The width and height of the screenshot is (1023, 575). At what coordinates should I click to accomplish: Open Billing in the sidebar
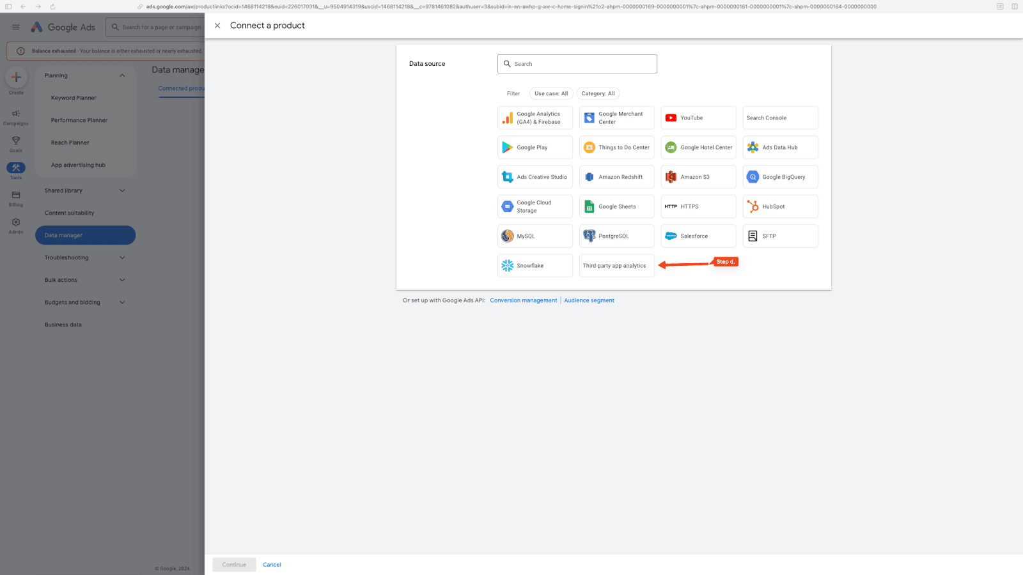pyautogui.click(x=16, y=199)
